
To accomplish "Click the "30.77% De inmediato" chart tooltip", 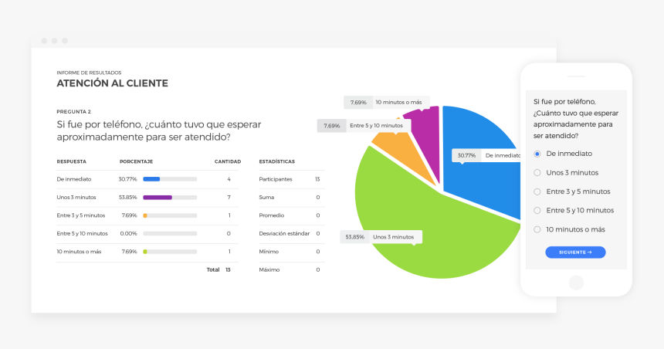I will coord(486,155).
